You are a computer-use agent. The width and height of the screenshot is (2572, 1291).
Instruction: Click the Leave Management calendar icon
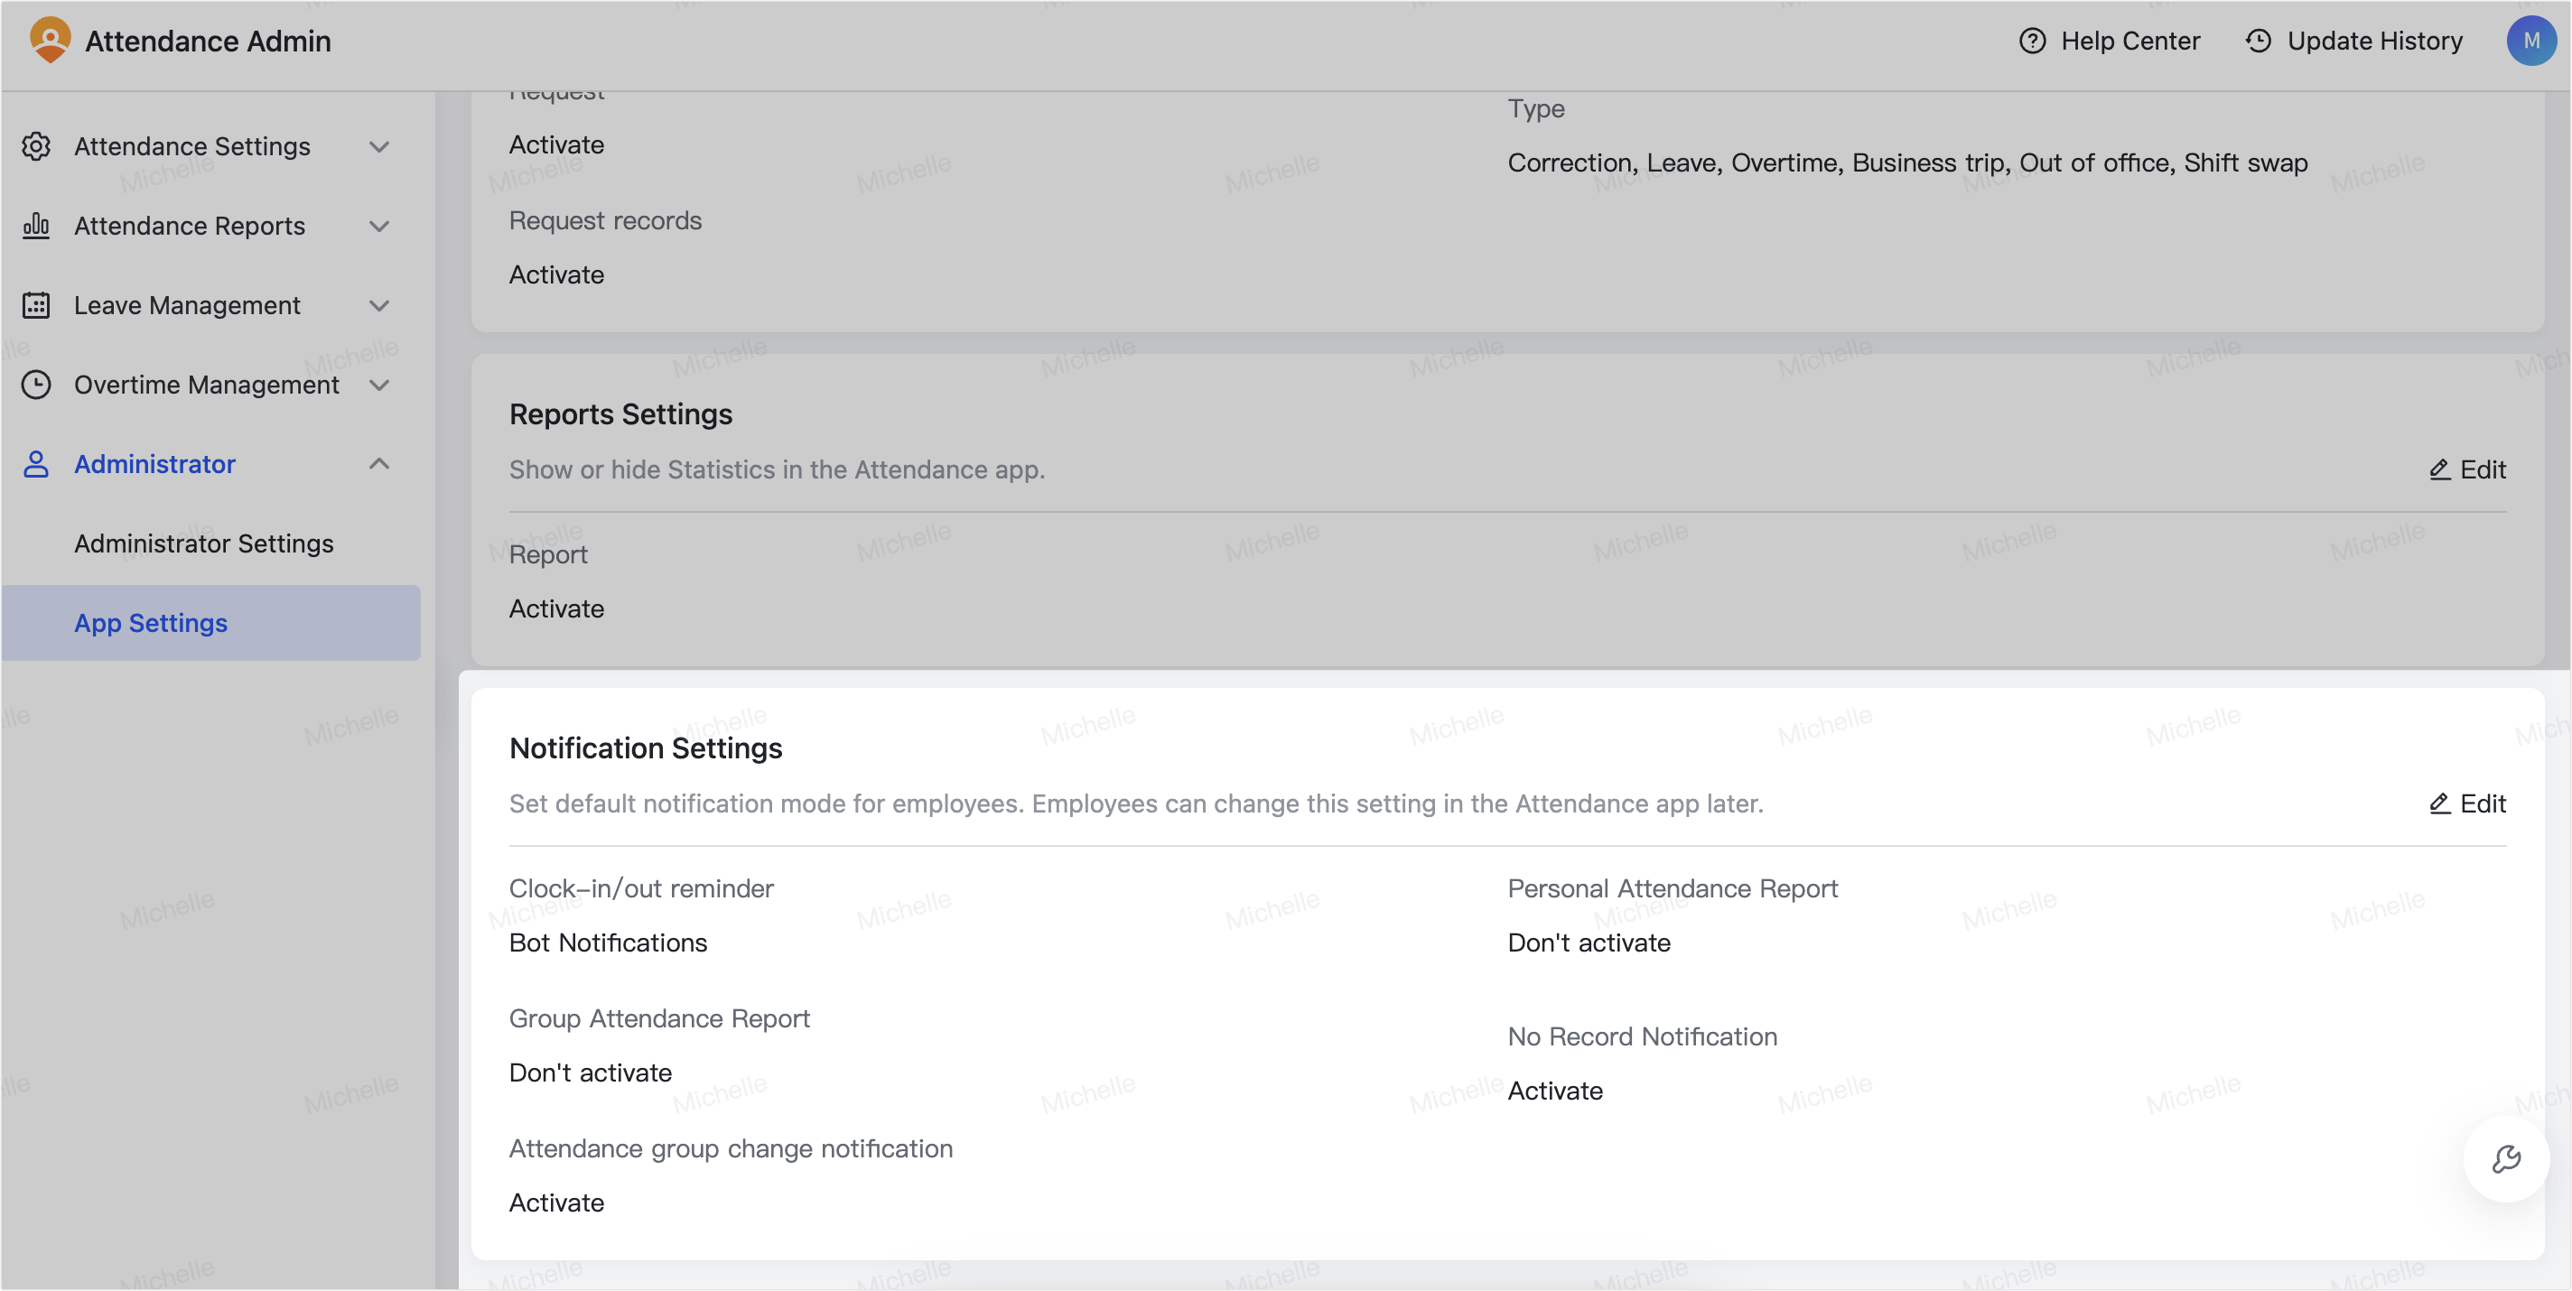pyautogui.click(x=37, y=305)
